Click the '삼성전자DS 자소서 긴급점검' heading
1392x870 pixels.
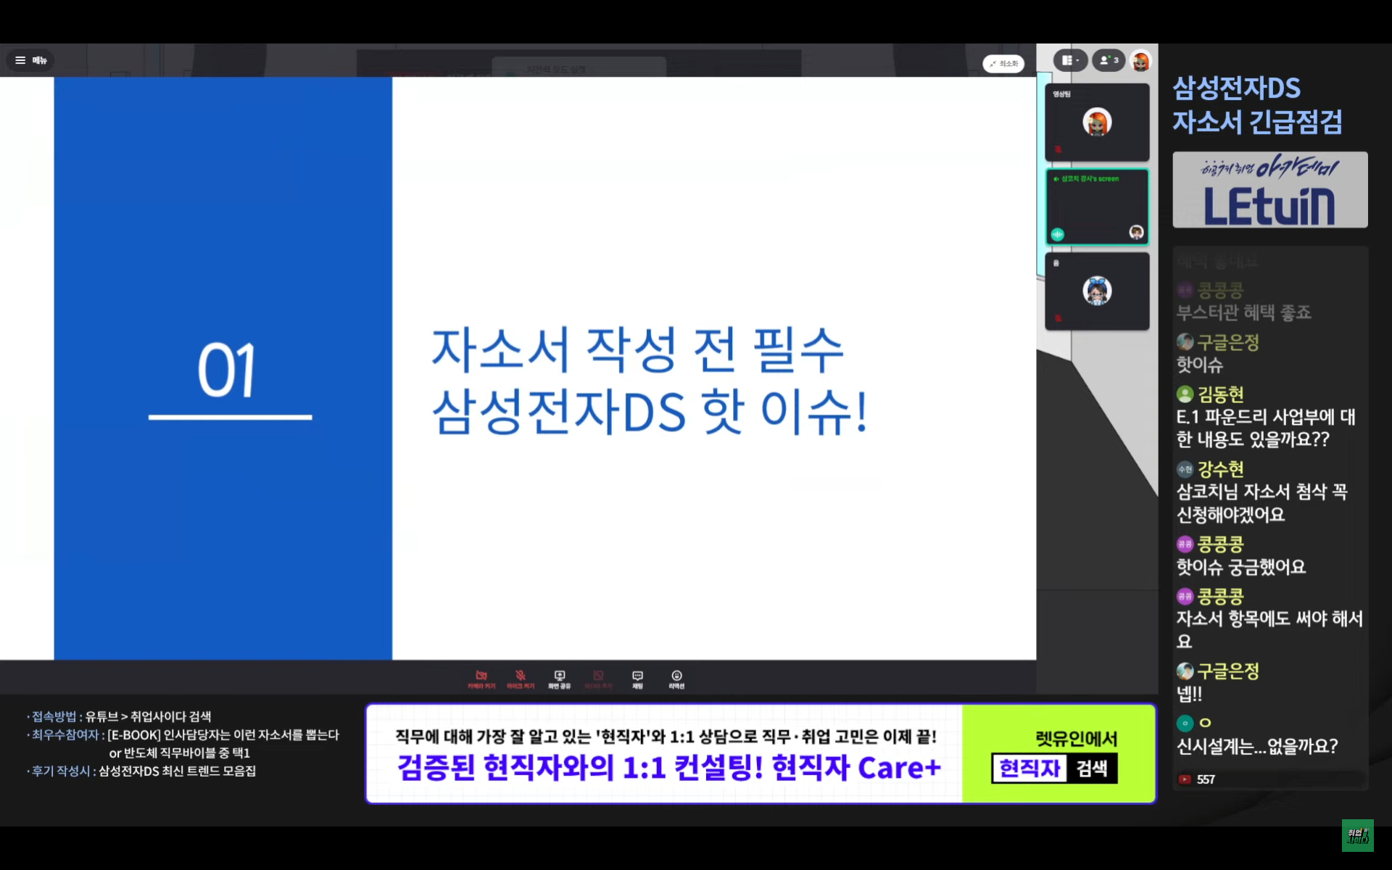coord(1258,105)
